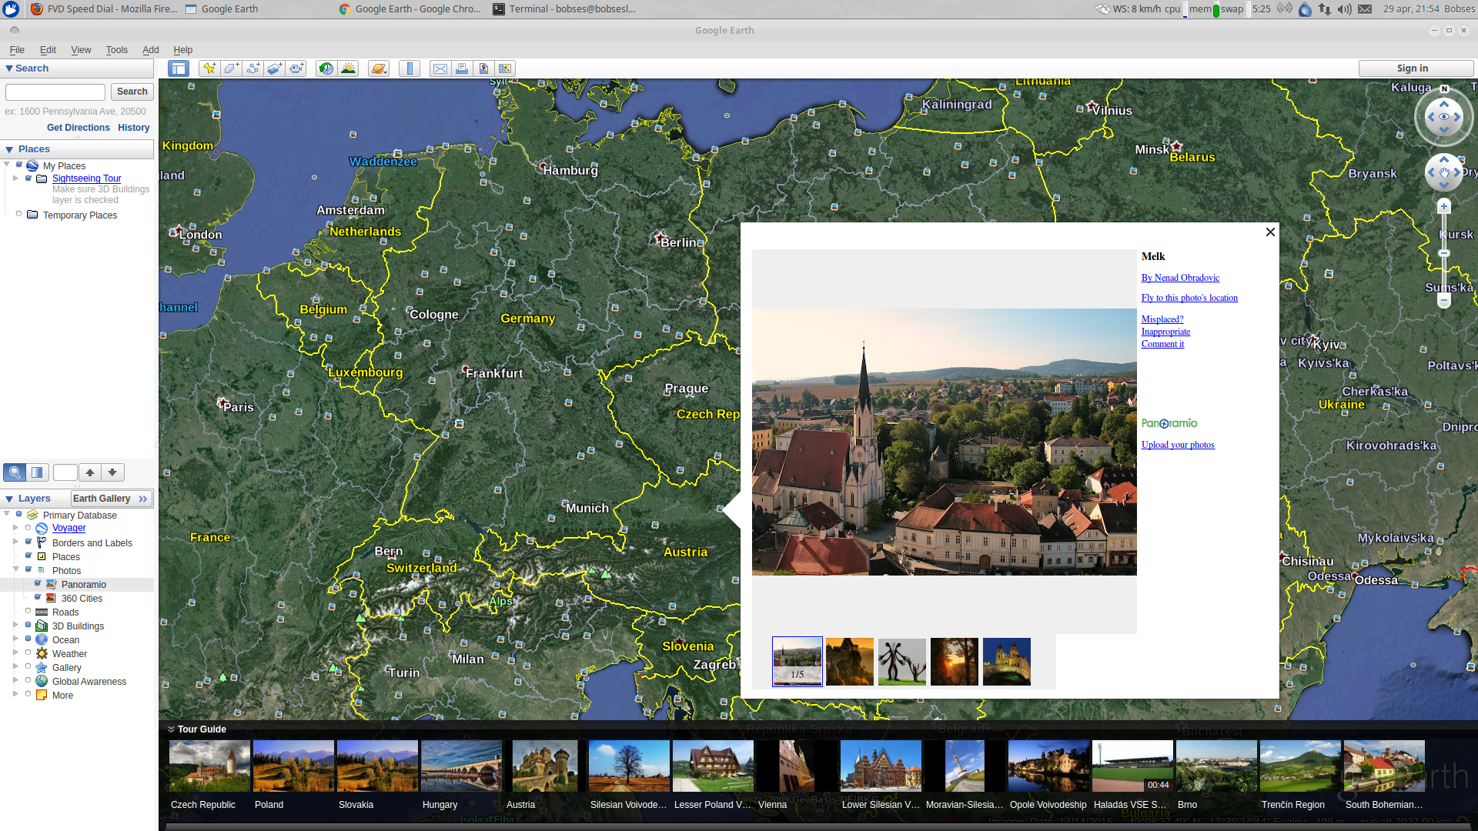Show historical imagery
1478x831 pixels.
click(326, 68)
